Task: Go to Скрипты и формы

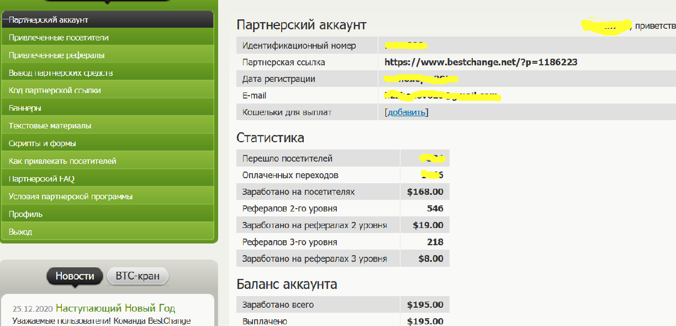Action: tap(107, 143)
